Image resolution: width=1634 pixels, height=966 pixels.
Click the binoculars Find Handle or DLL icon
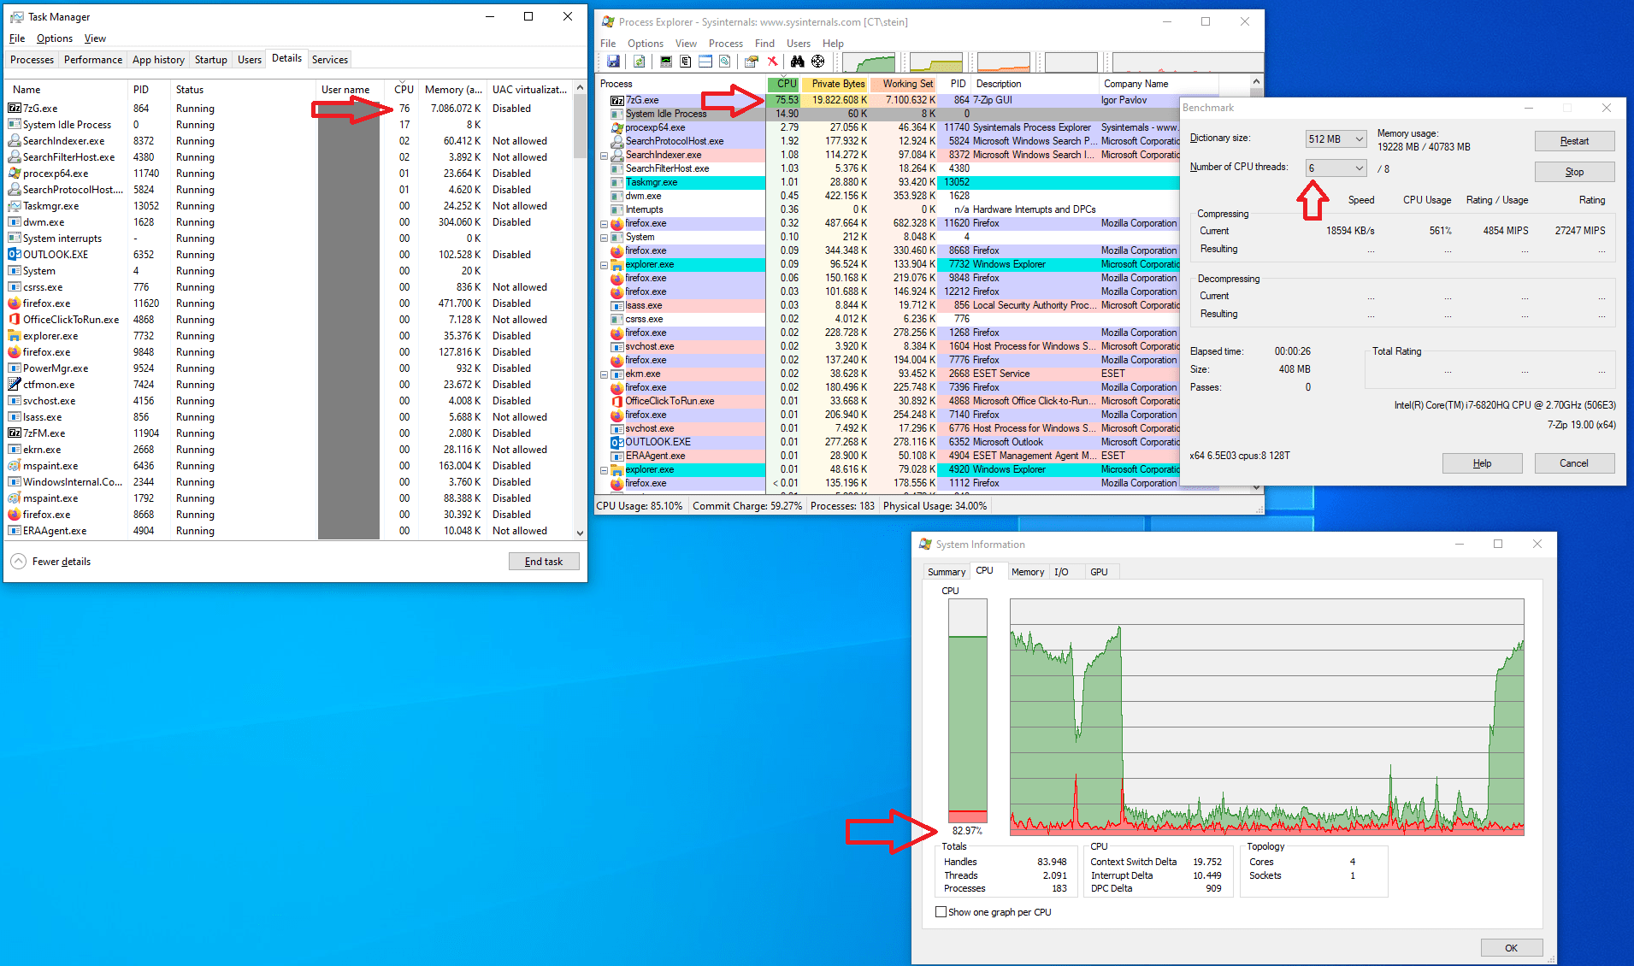click(x=797, y=62)
